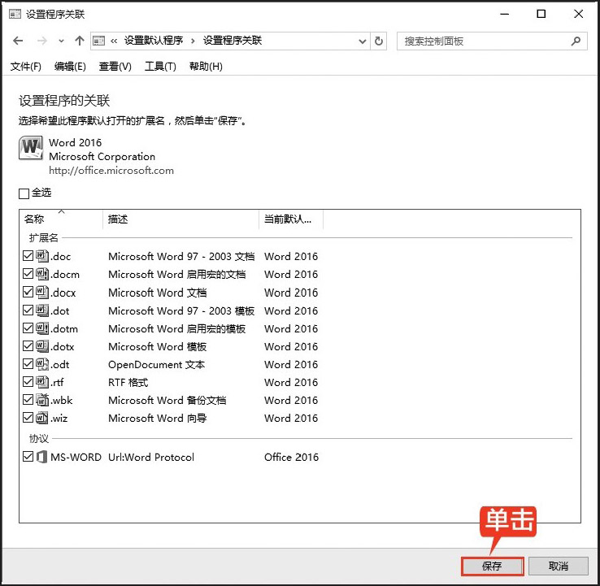This screenshot has height=586, width=600.
Task: Click the .dot file type icon
Action: tap(42, 310)
